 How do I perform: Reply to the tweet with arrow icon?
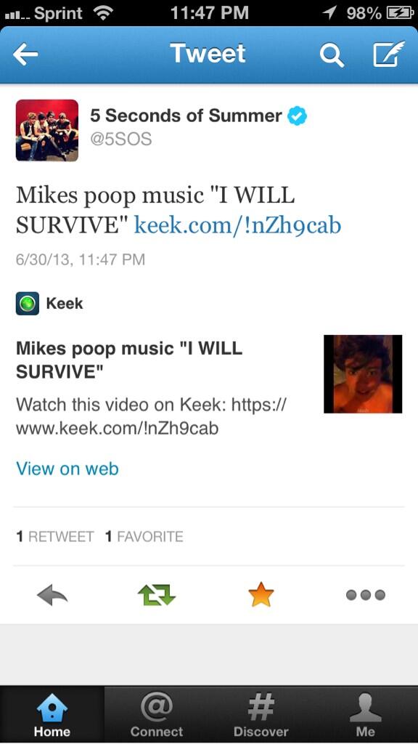[x=52, y=595]
